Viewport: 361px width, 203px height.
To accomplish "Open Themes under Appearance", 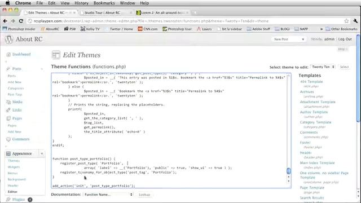I will click(14, 161).
